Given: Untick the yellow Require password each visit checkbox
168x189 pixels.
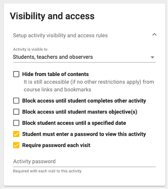Looking at the screenshot, I should coord(16,145).
